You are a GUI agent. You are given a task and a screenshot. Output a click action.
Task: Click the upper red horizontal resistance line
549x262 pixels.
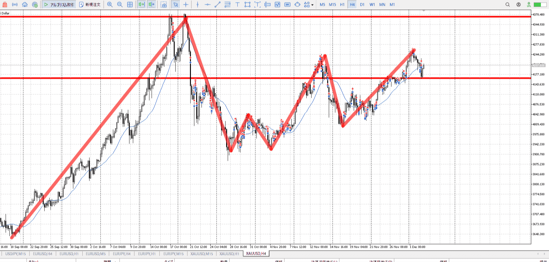tap(94, 17)
